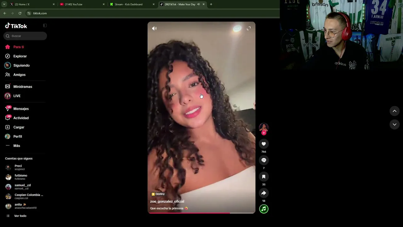Image resolution: width=403 pixels, height=227 pixels.
Task: Switch to the YouTube tab
Action: point(82,4)
